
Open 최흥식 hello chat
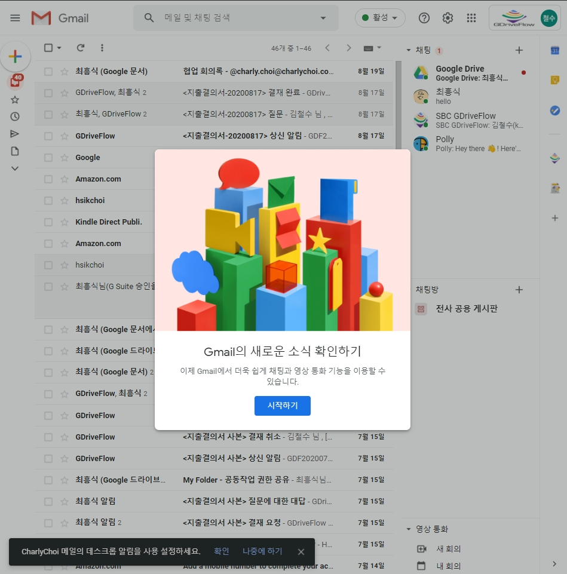[471, 96]
